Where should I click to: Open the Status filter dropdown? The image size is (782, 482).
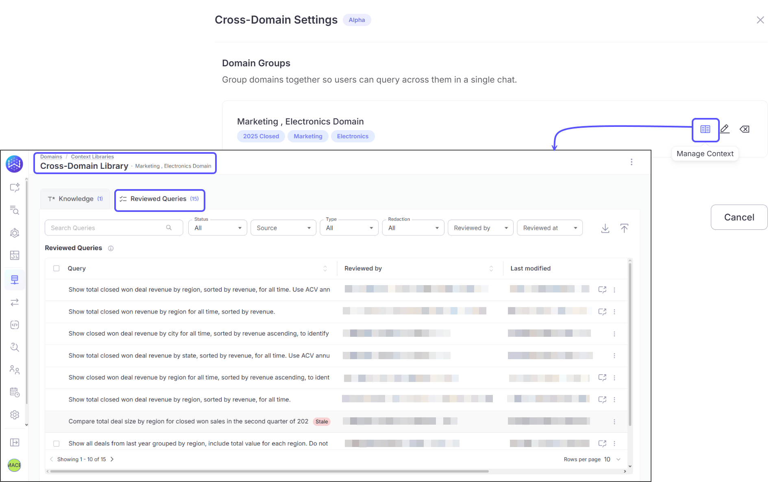click(x=218, y=228)
